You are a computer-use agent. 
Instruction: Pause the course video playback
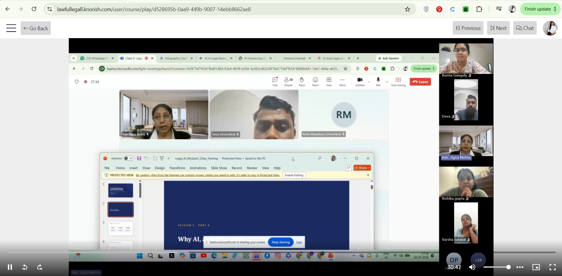10,267
